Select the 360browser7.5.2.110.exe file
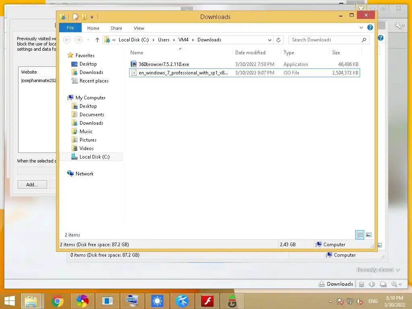Screen dimensions: 412x309 (x=164, y=64)
